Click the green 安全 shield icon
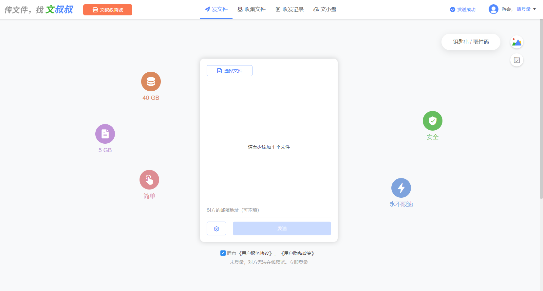Viewport: 543px width, 291px height. click(x=432, y=121)
